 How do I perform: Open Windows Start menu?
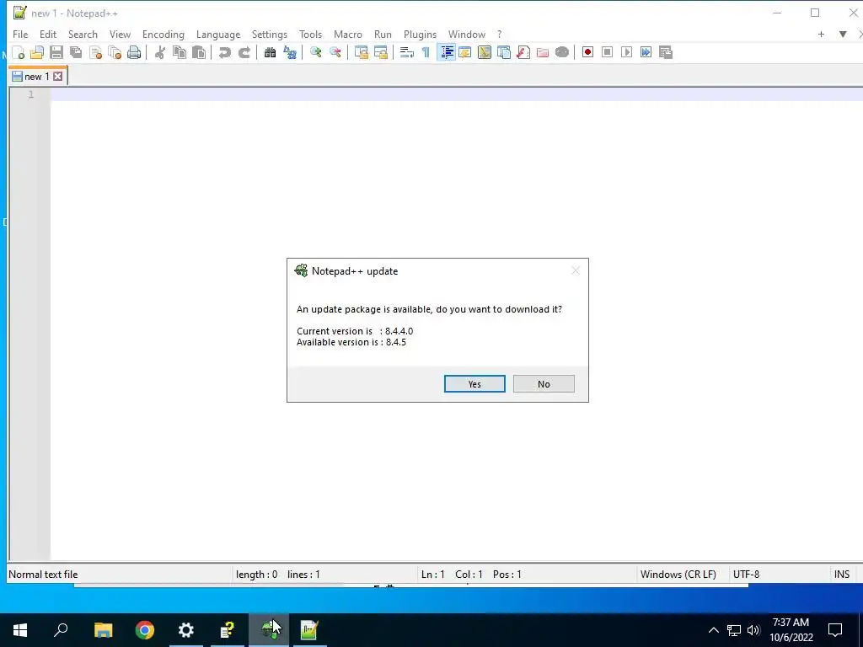click(x=20, y=630)
